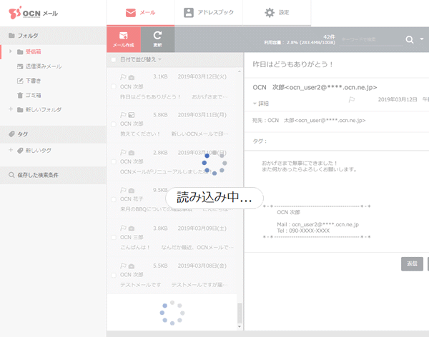Flag the 2019年03月10日 mail in list
429x337 pixels.
coord(123,152)
